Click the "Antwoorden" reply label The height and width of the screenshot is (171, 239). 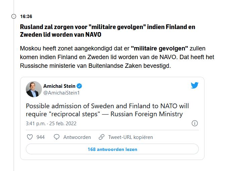77,137
